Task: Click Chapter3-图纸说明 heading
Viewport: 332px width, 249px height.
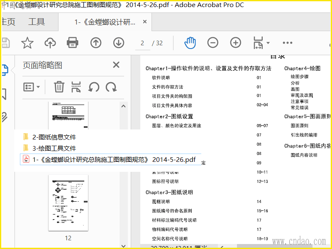Action: click(x=169, y=192)
